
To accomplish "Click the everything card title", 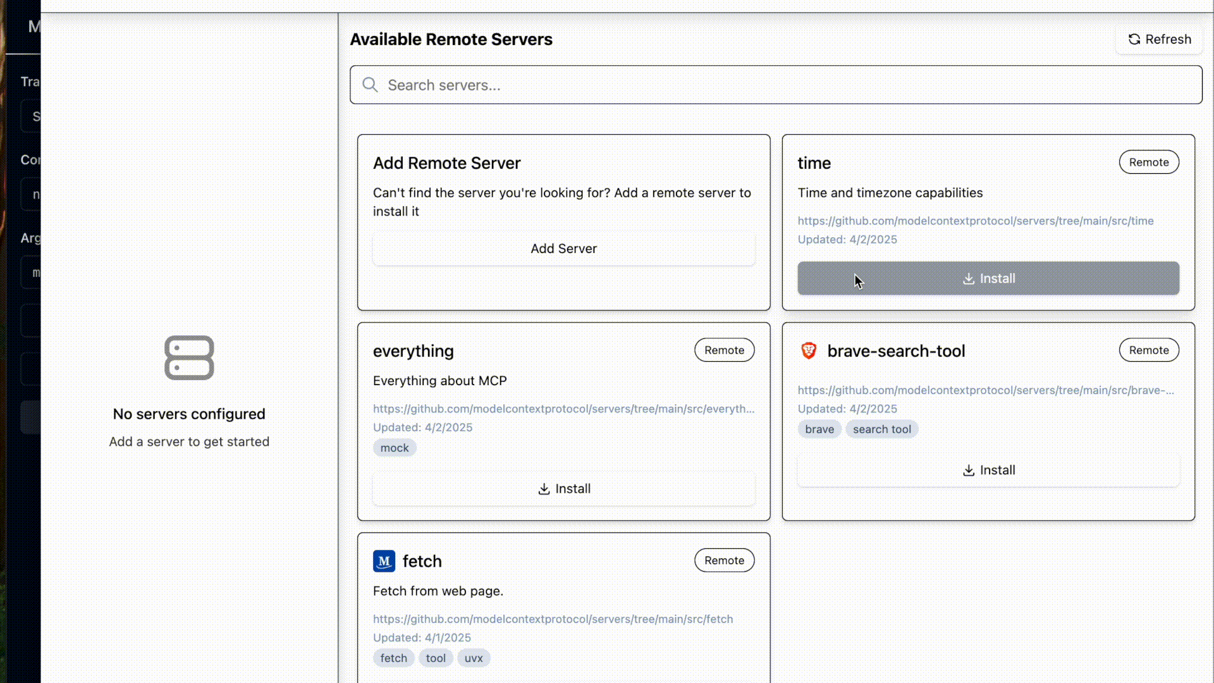I will click(413, 351).
